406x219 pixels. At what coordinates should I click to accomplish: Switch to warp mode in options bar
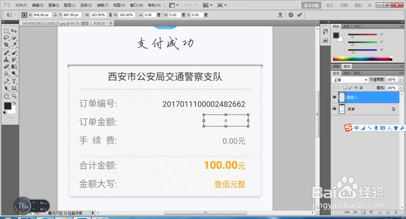coord(280,15)
